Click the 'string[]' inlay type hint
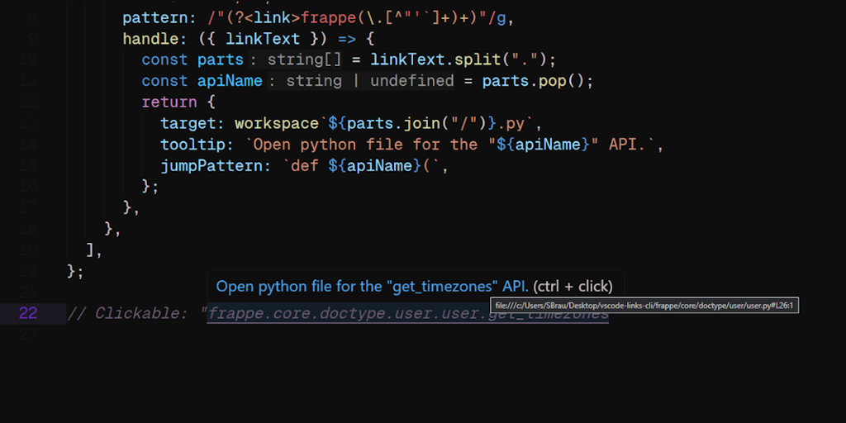846x423 pixels. point(304,59)
